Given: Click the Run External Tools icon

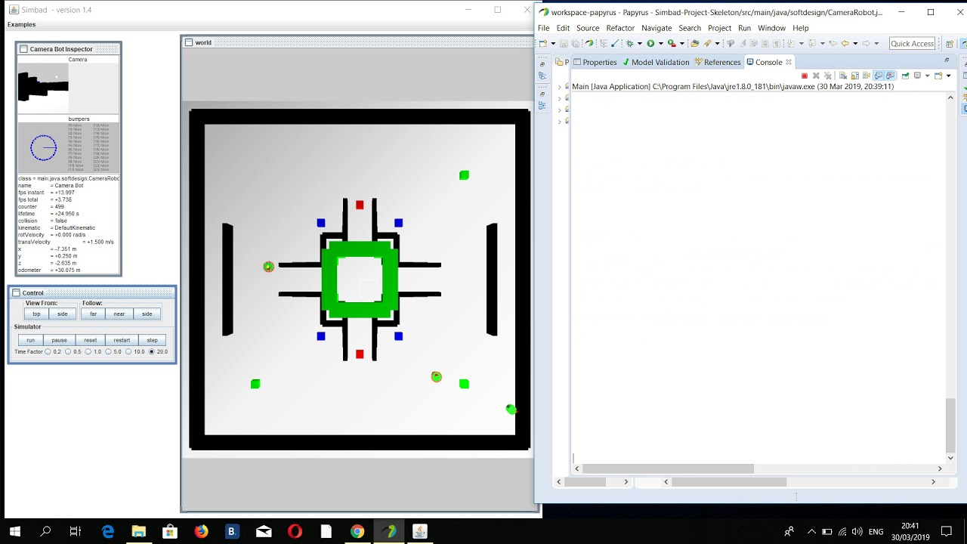Looking at the screenshot, I should (x=672, y=43).
